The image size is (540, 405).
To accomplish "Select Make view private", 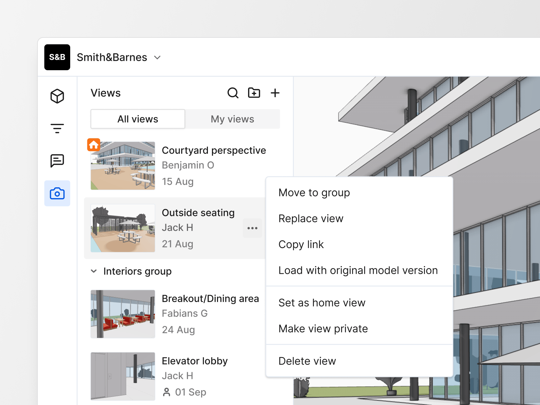I will click(x=323, y=328).
